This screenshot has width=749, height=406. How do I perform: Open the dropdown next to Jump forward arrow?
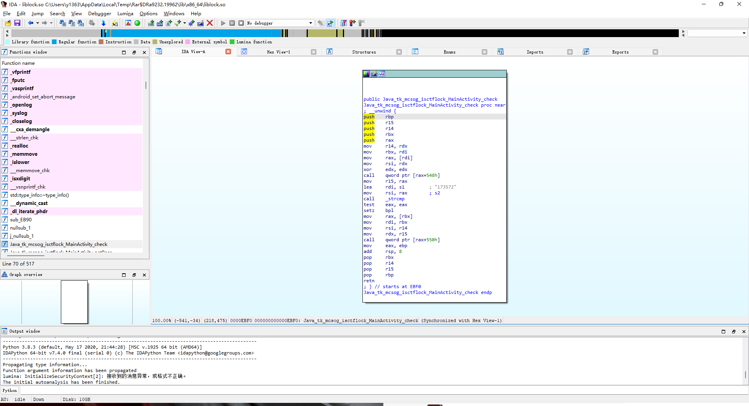click(51, 23)
